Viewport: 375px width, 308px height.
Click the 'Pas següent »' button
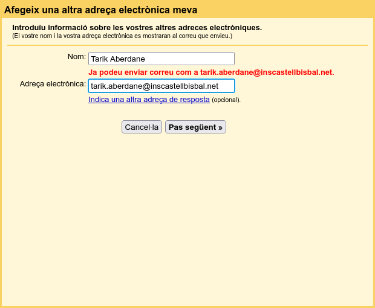[195, 127]
